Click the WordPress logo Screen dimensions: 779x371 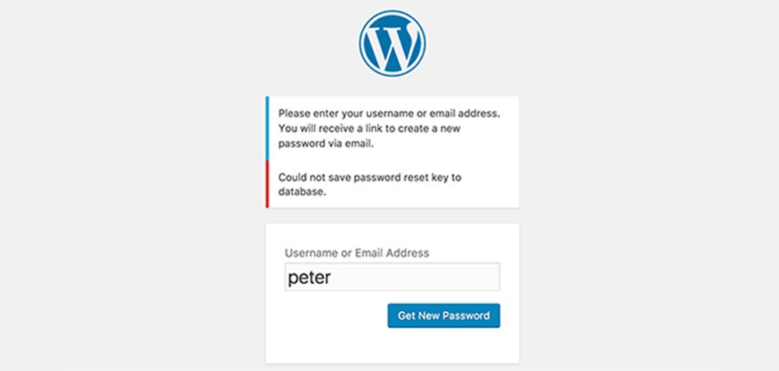point(392,44)
